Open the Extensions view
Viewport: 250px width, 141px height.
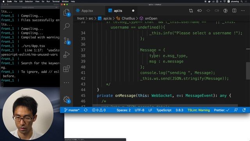point(66,69)
